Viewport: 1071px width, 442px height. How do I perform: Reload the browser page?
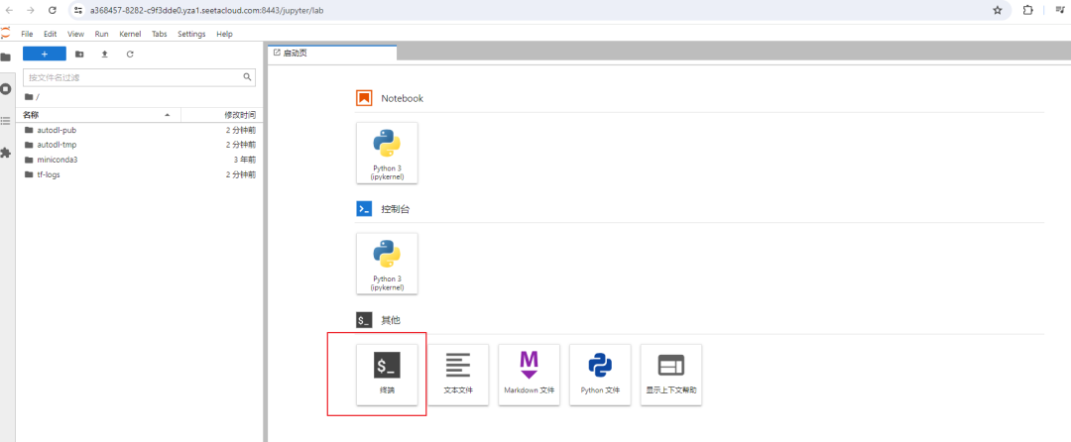tap(52, 10)
